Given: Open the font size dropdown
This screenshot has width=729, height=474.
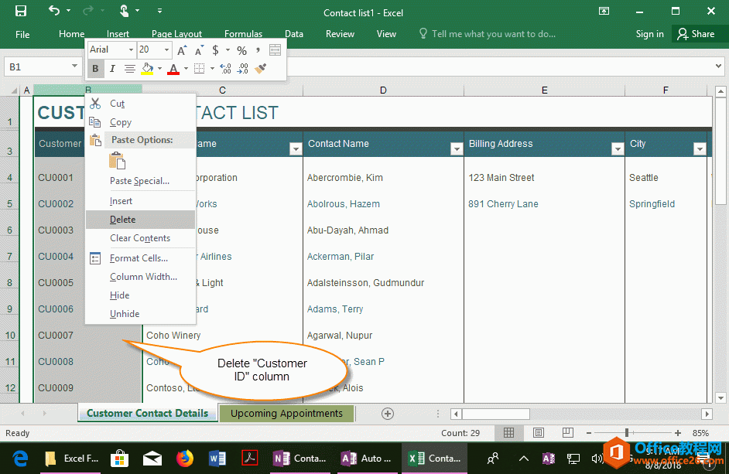Looking at the screenshot, I should (166, 49).
